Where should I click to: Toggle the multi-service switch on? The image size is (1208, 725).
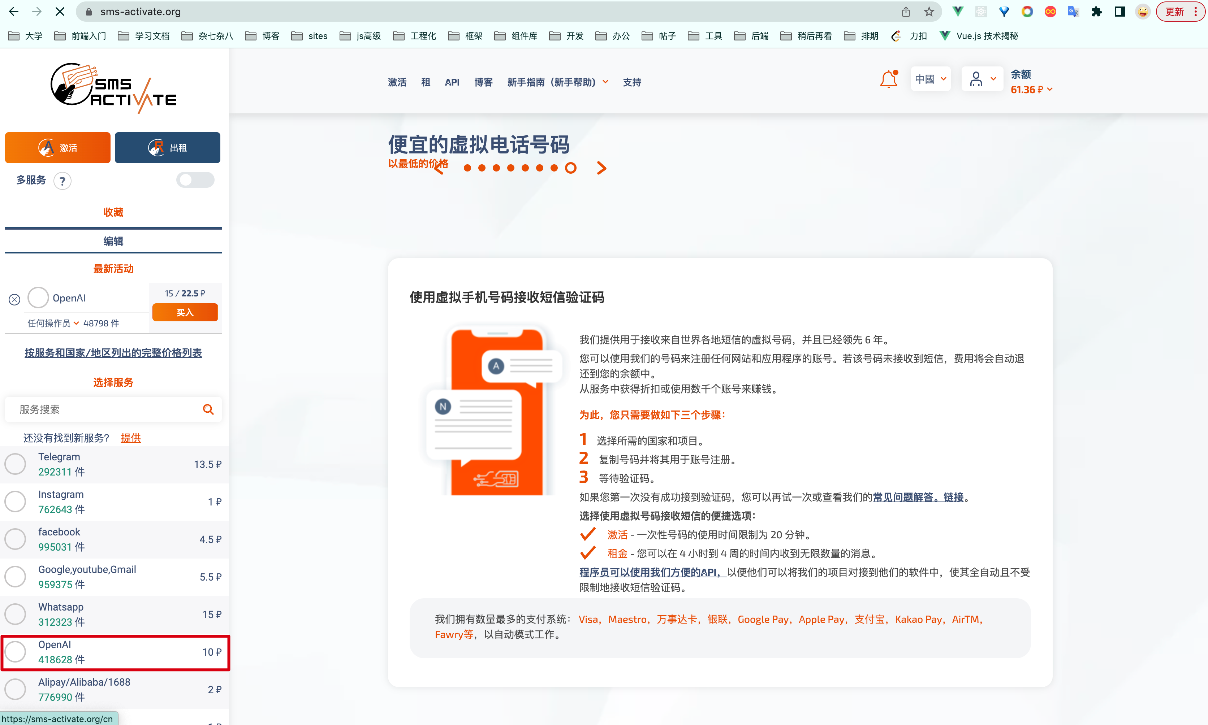click(195, 180)
